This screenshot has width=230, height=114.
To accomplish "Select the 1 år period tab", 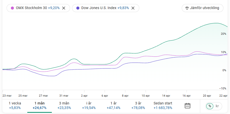I will click(113, 105).
